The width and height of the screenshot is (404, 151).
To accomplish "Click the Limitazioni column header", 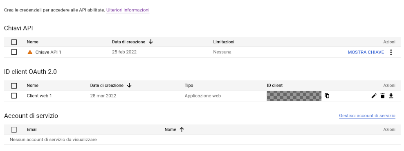I will 224,42.
